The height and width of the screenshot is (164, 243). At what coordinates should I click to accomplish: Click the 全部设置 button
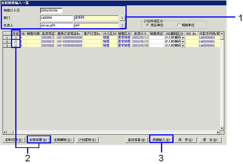pos(38,140)
